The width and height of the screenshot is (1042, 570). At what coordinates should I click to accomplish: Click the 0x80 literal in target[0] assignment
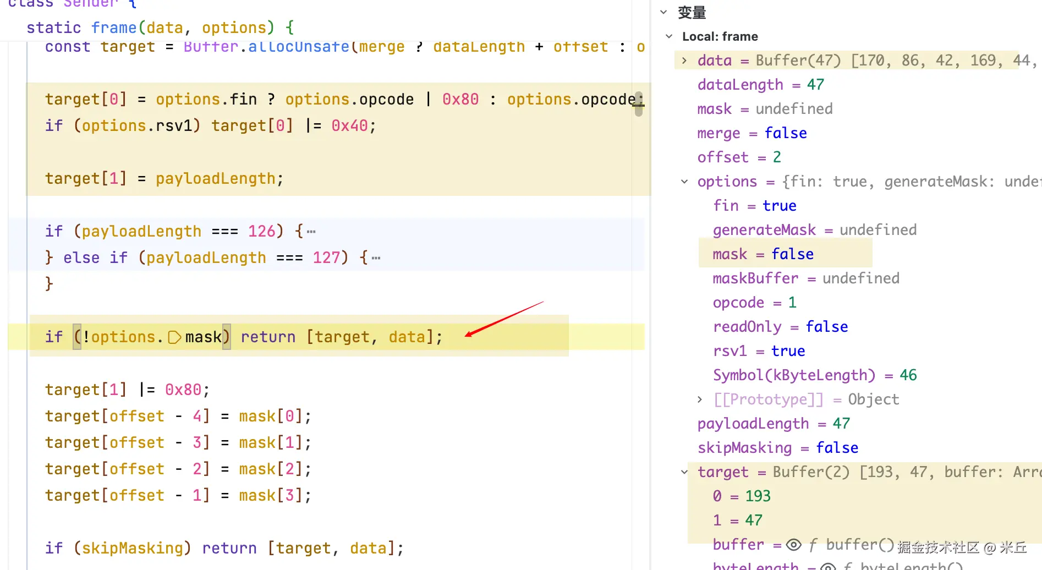pos(460,100)
